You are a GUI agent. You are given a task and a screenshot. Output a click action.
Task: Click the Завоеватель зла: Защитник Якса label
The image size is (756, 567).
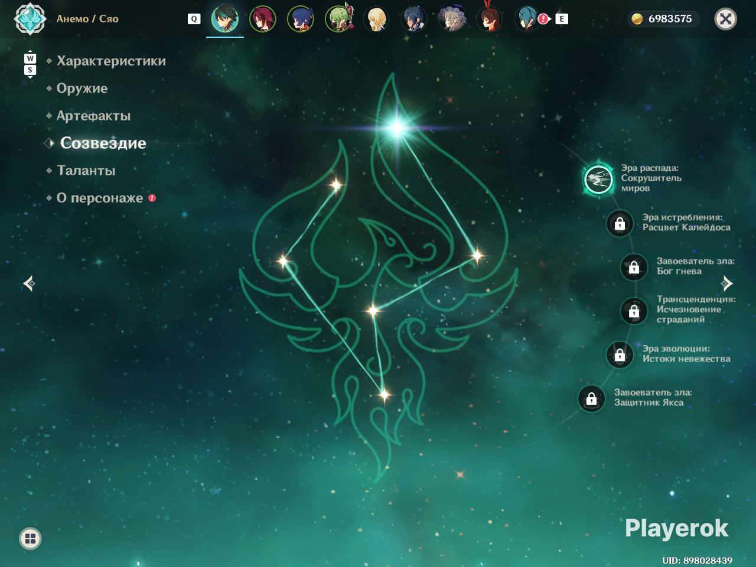click(653, 397)
